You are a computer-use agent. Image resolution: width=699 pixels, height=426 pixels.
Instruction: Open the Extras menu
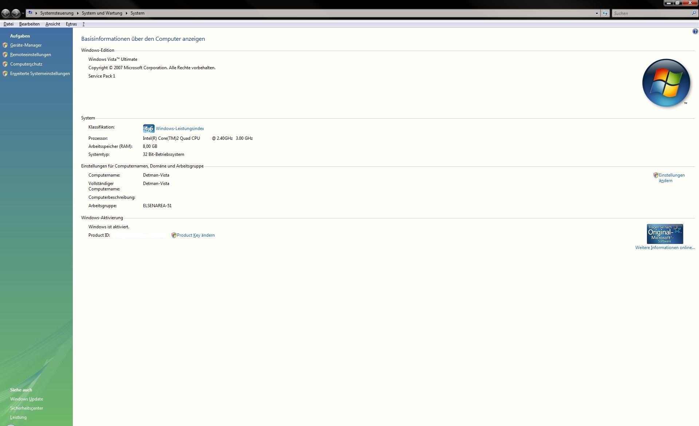pyautogui.click(x=71, y=24)
